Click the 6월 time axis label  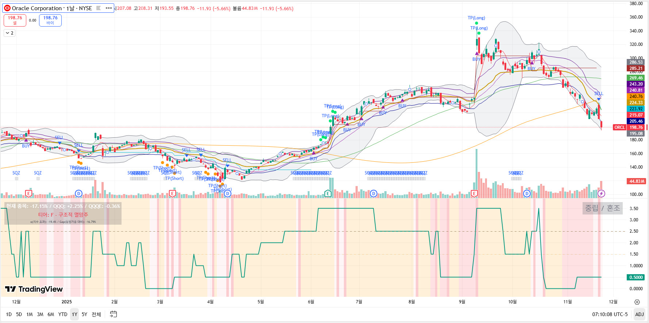[311, 302]
